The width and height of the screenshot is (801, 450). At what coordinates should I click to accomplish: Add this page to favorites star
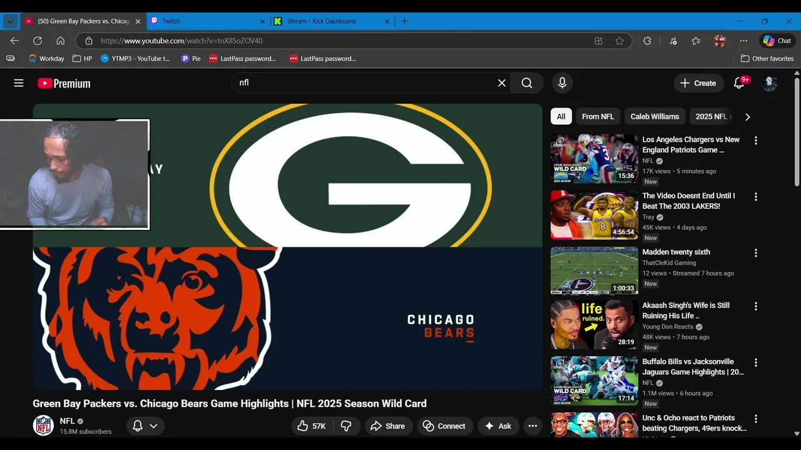(x=620, y=41)
